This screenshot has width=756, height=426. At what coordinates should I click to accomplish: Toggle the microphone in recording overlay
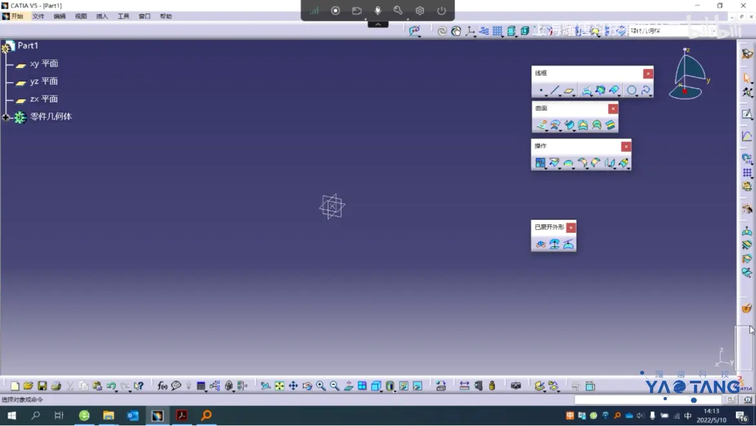coord(377,10)
